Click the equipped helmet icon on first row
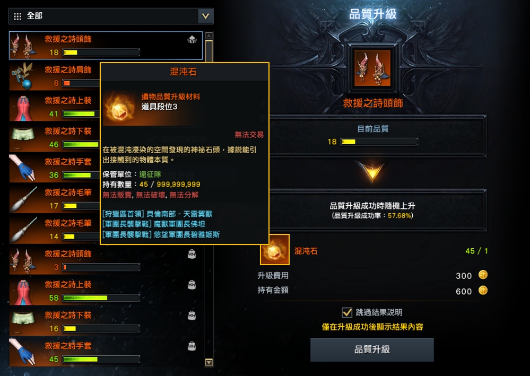 click(x=192, y=40)
